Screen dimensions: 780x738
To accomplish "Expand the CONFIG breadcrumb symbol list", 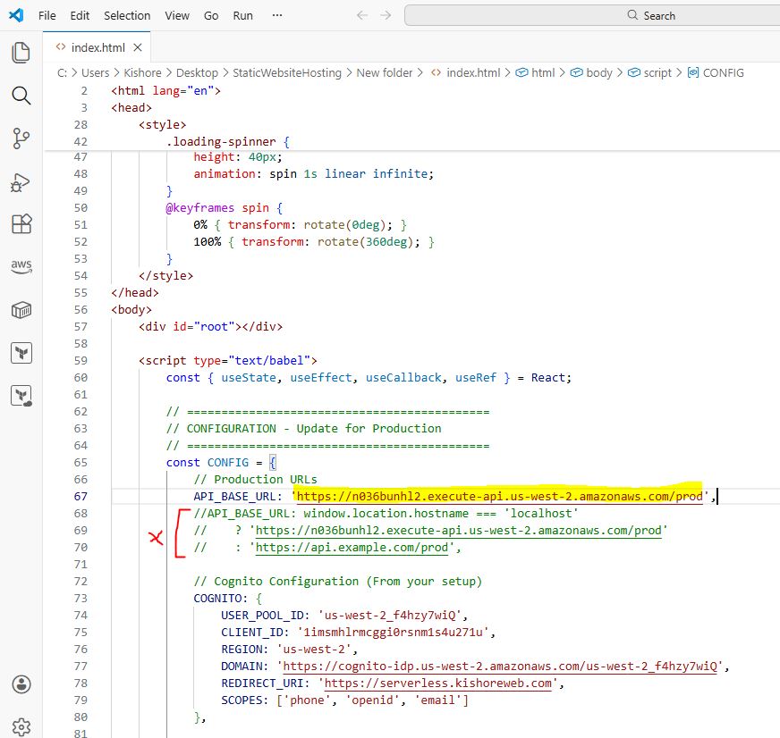I will [723, 73].
